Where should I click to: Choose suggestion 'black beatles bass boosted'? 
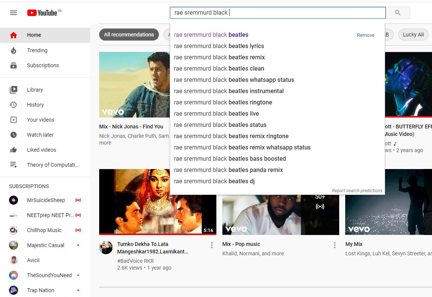click(278, 159)
